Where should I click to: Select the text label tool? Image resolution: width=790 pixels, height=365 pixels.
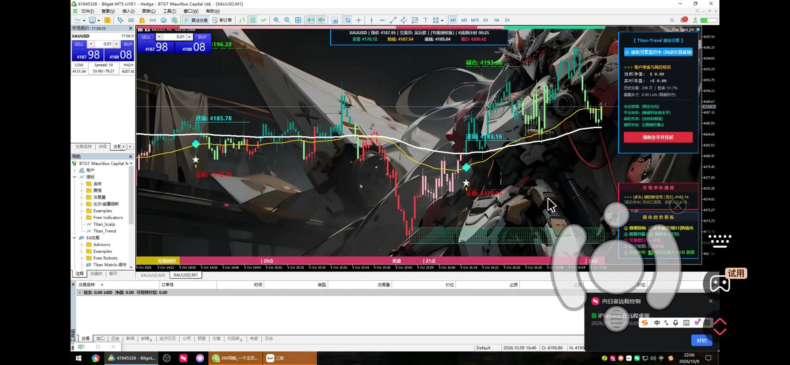pos(425,20)
